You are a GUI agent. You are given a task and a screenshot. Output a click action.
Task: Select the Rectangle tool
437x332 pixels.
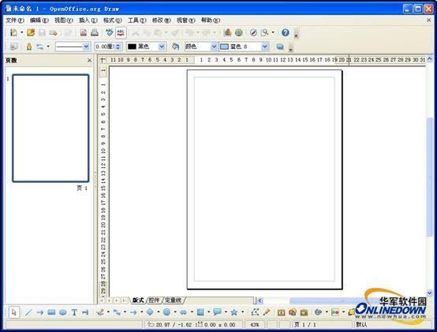(x=51, y=312)
